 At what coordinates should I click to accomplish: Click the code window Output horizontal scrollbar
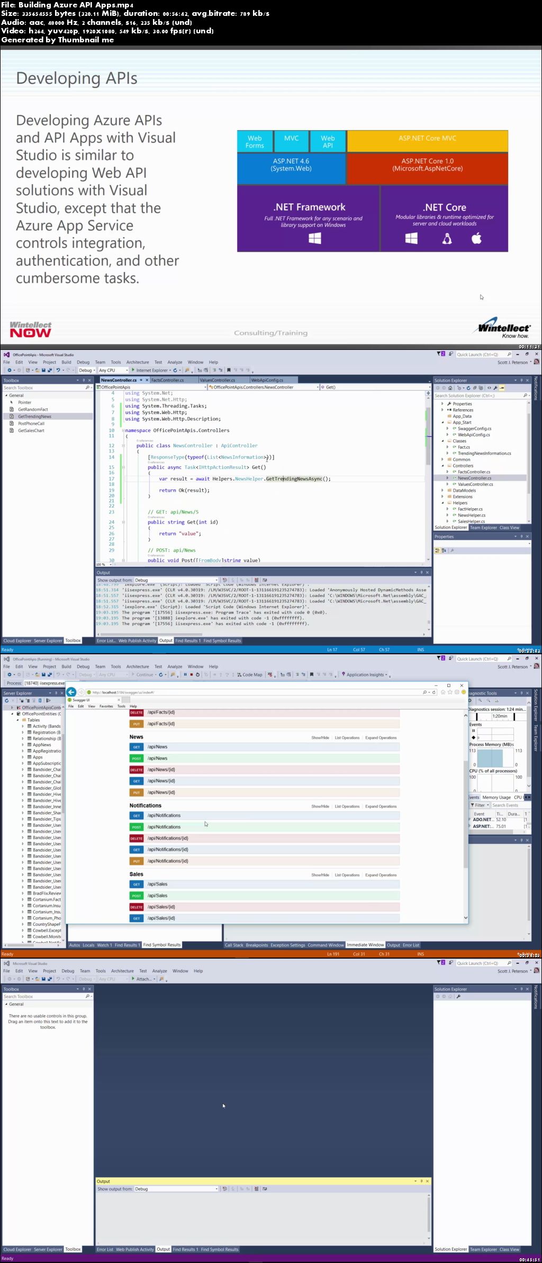(x=263, y=634)
